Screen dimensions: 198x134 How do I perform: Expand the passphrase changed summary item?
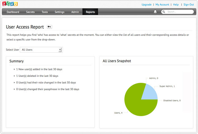[46, 89]
